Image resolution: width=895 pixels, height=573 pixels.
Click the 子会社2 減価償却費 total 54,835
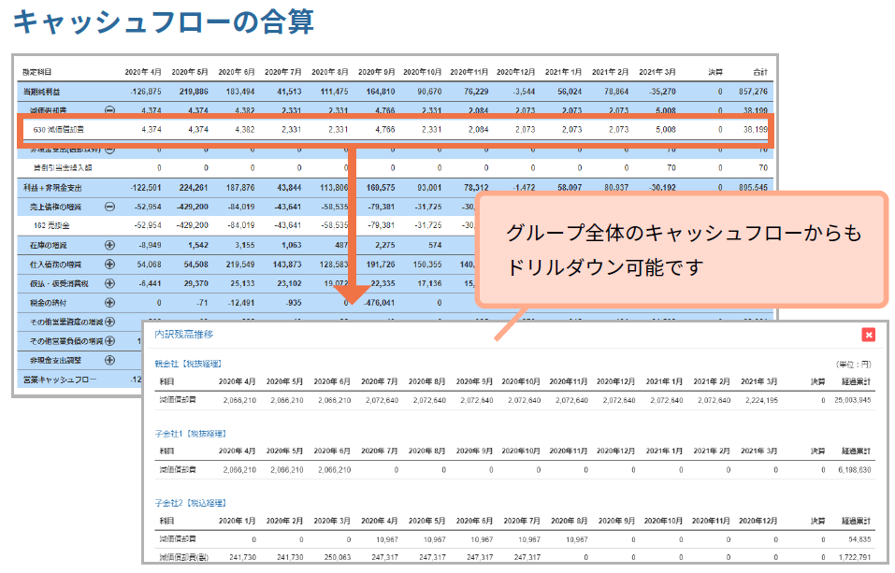(x=859, y=539)
